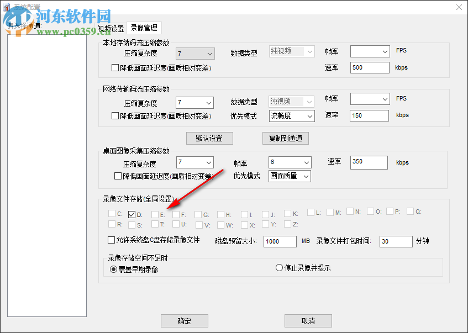Uncheck the D: drive storage checkbox
Image resolution: width=468 pixels, height=333 pixels.
click(x=130, y=214)
